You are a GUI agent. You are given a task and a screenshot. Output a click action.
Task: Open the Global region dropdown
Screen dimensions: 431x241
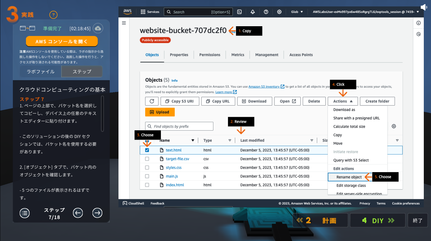[297, 12]
